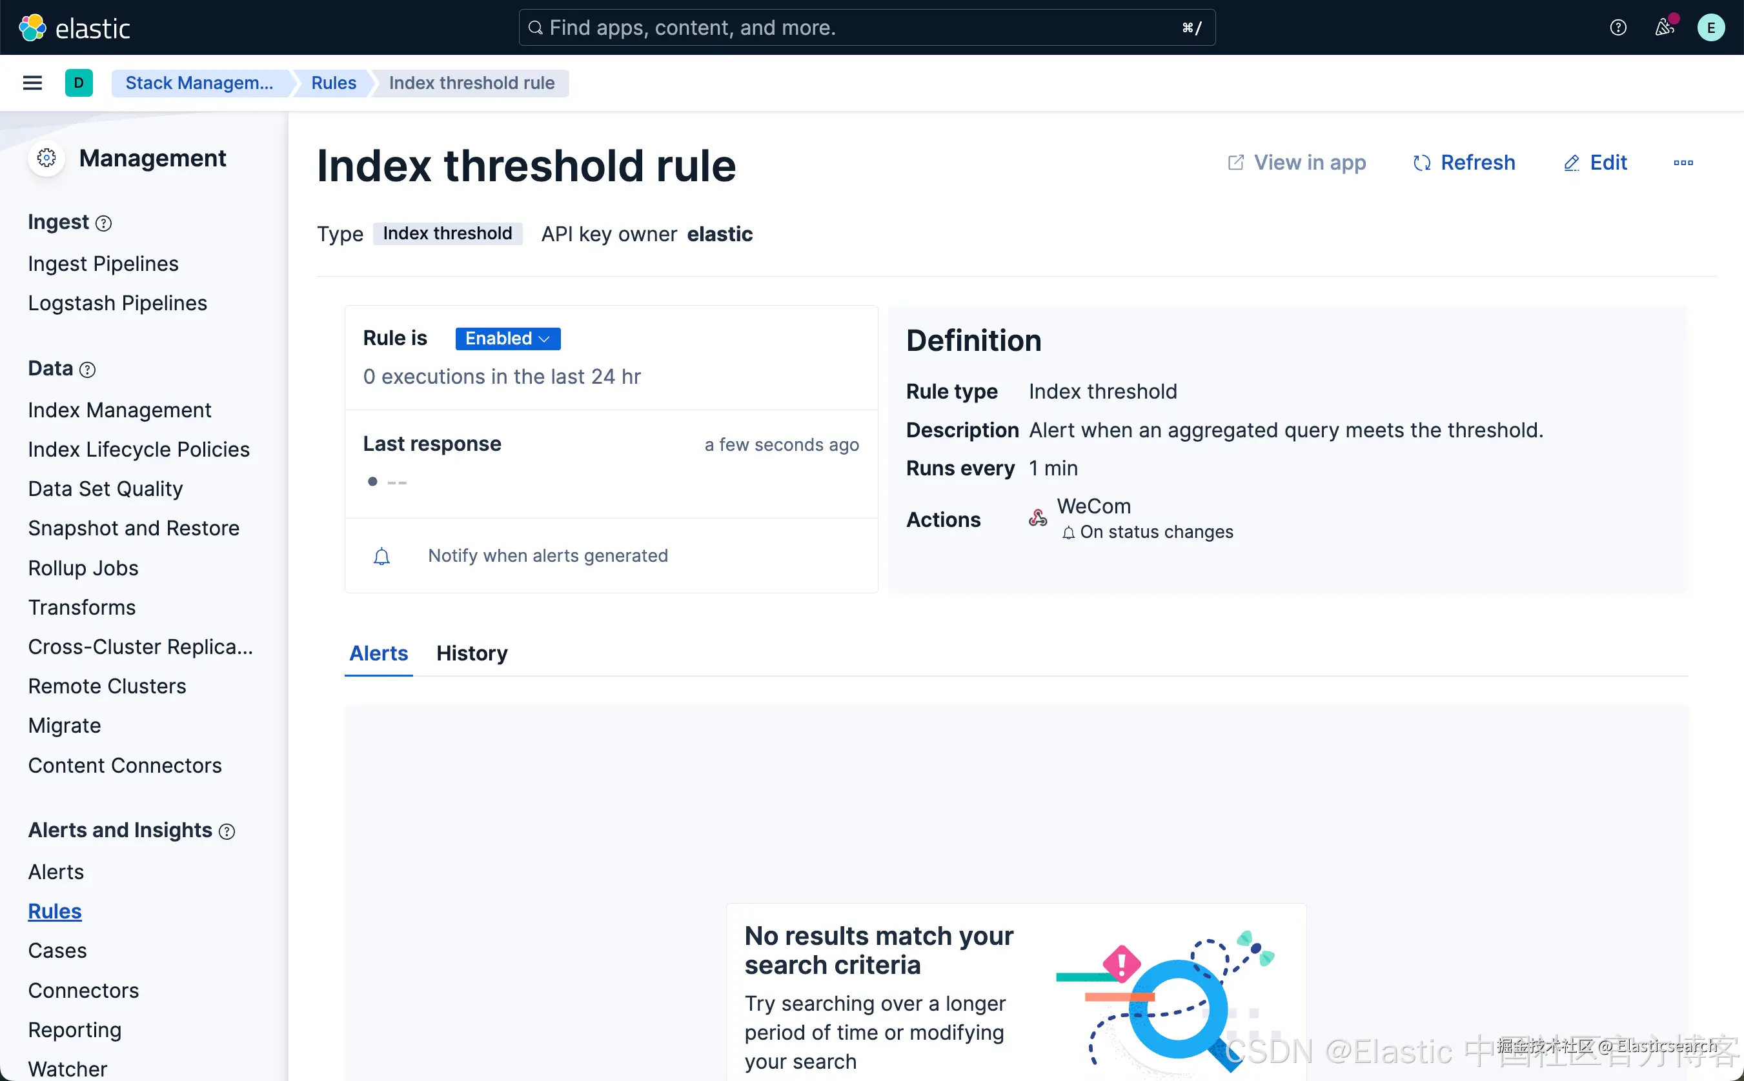Open the Notify when alerts generated selector
Image resolution: width=1744 pixels, height=1081 pixels.
547,556
